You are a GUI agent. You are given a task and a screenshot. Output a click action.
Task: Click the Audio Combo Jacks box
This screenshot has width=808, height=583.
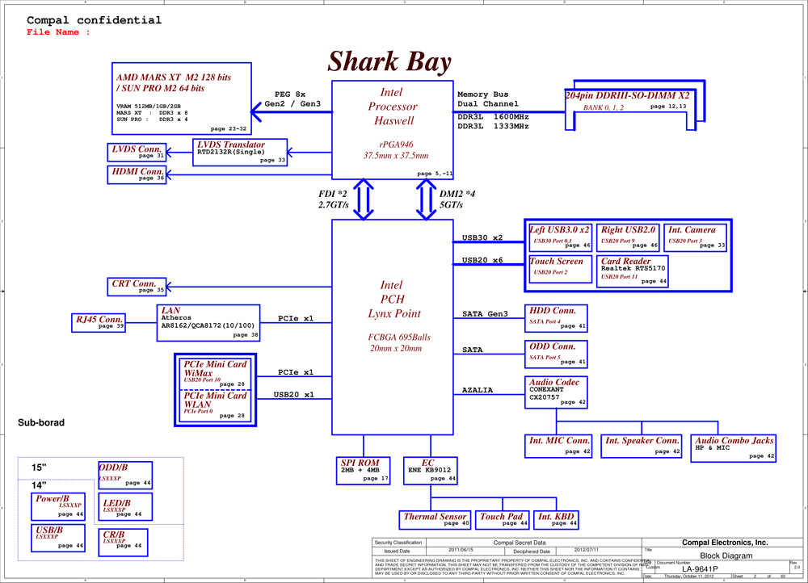pyautogui.click(x=734, y=448)
